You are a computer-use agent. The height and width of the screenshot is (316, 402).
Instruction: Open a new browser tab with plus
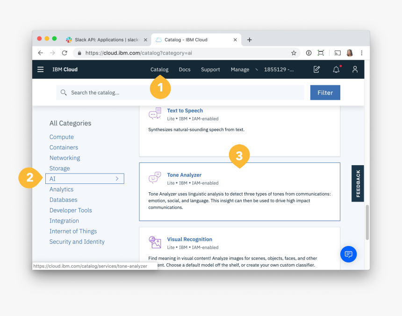(x=250, y=40)
